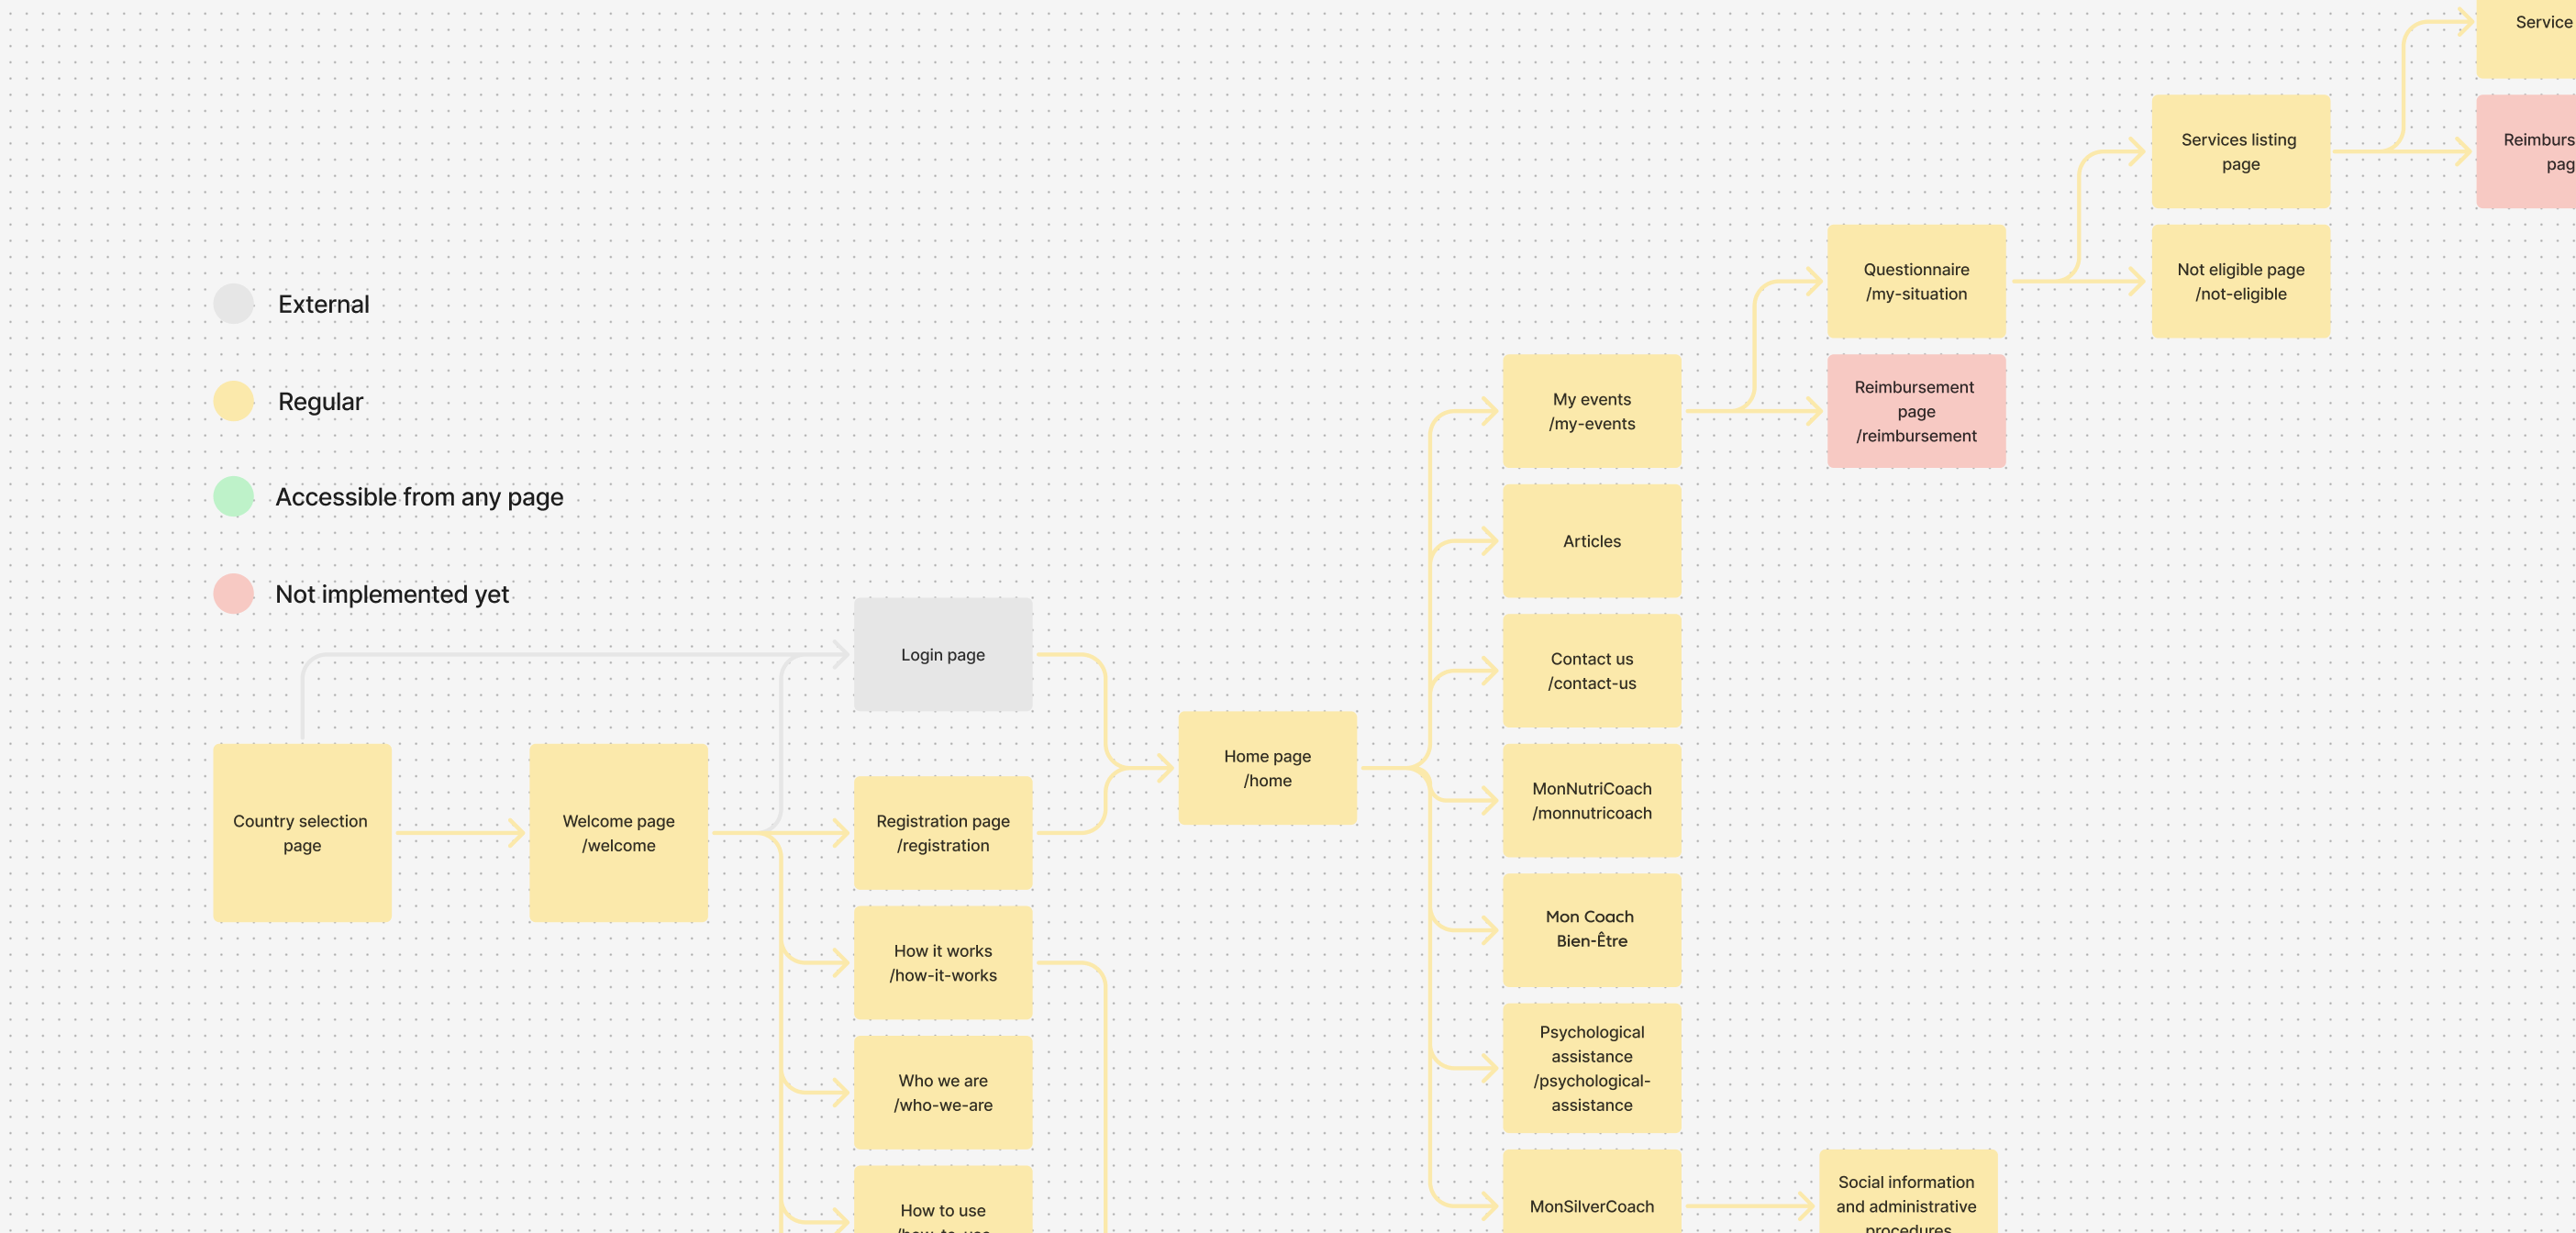This screenshot has width=2576, height=1233.
Task: Click the pink Not implemented yet circle
Action: coord(234,594)
